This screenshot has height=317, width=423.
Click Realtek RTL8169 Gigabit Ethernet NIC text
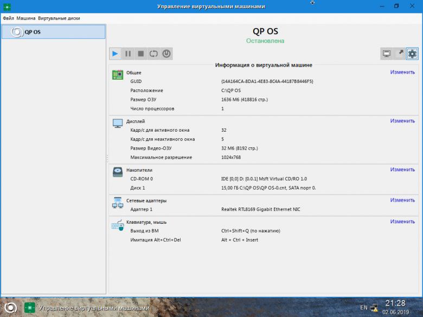pos(261,210)
